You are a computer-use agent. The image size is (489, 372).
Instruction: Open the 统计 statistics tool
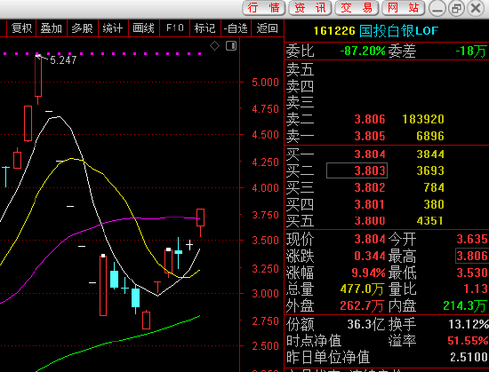click(x=113, y=28)
